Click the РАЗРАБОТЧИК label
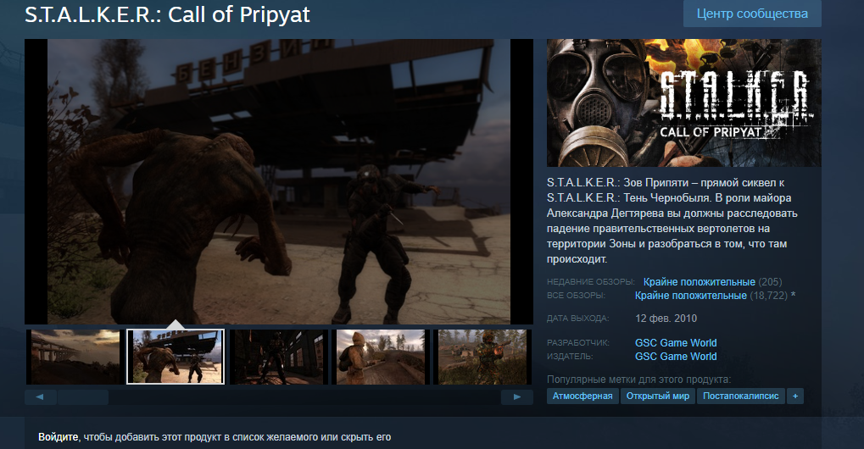The image size is (864, 449). tap(578, 343)
